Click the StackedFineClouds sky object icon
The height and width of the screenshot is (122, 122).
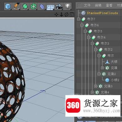(x=83, y=13)
